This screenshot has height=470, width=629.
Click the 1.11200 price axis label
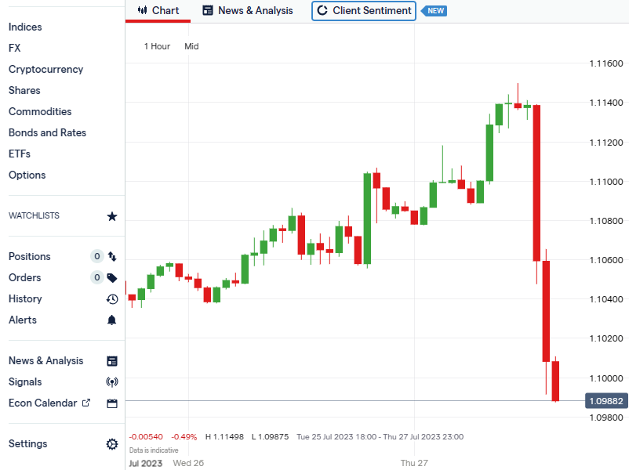click(606, 143)
